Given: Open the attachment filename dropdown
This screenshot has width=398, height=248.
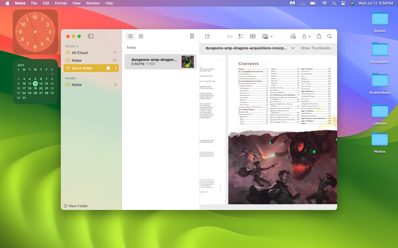Looking at the screenshot, I should click(293, 48).
